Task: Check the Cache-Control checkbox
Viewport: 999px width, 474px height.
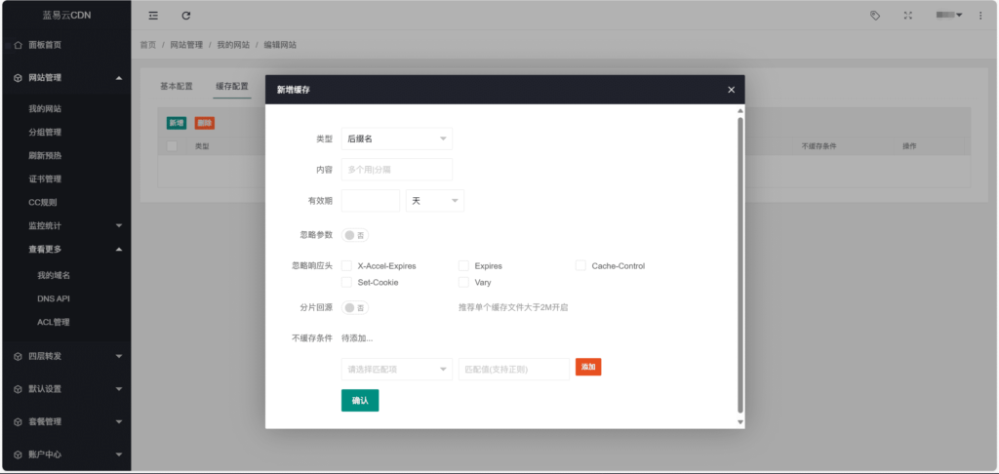Action: (x=580, y=265)
